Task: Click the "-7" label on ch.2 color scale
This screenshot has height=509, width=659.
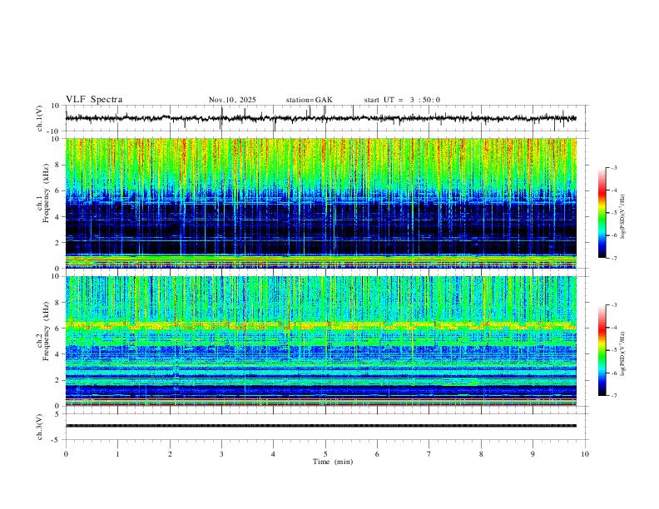Action: [x=613, y=396]
